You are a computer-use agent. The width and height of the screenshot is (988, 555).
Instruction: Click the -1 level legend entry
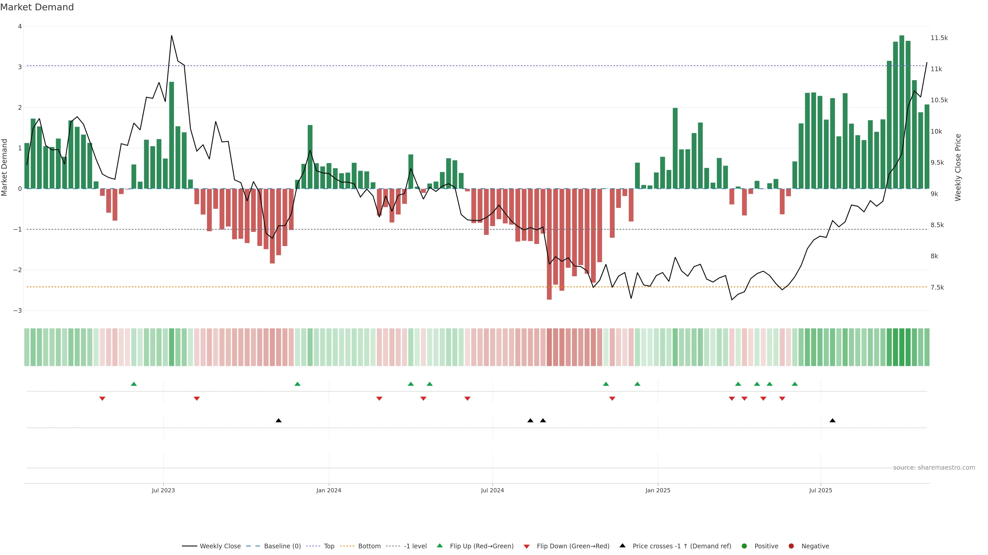click(x=415, y=546)
